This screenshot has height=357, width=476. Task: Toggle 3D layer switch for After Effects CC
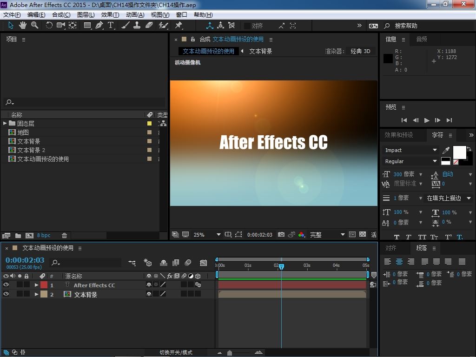(x=198, y=285)
